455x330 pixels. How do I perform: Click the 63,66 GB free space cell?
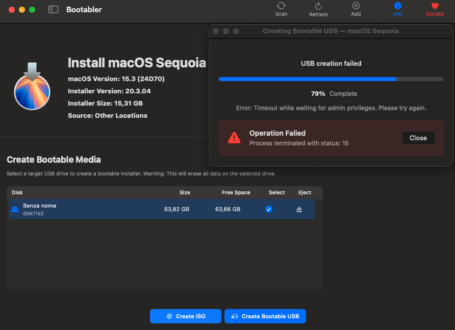(227, 209)
